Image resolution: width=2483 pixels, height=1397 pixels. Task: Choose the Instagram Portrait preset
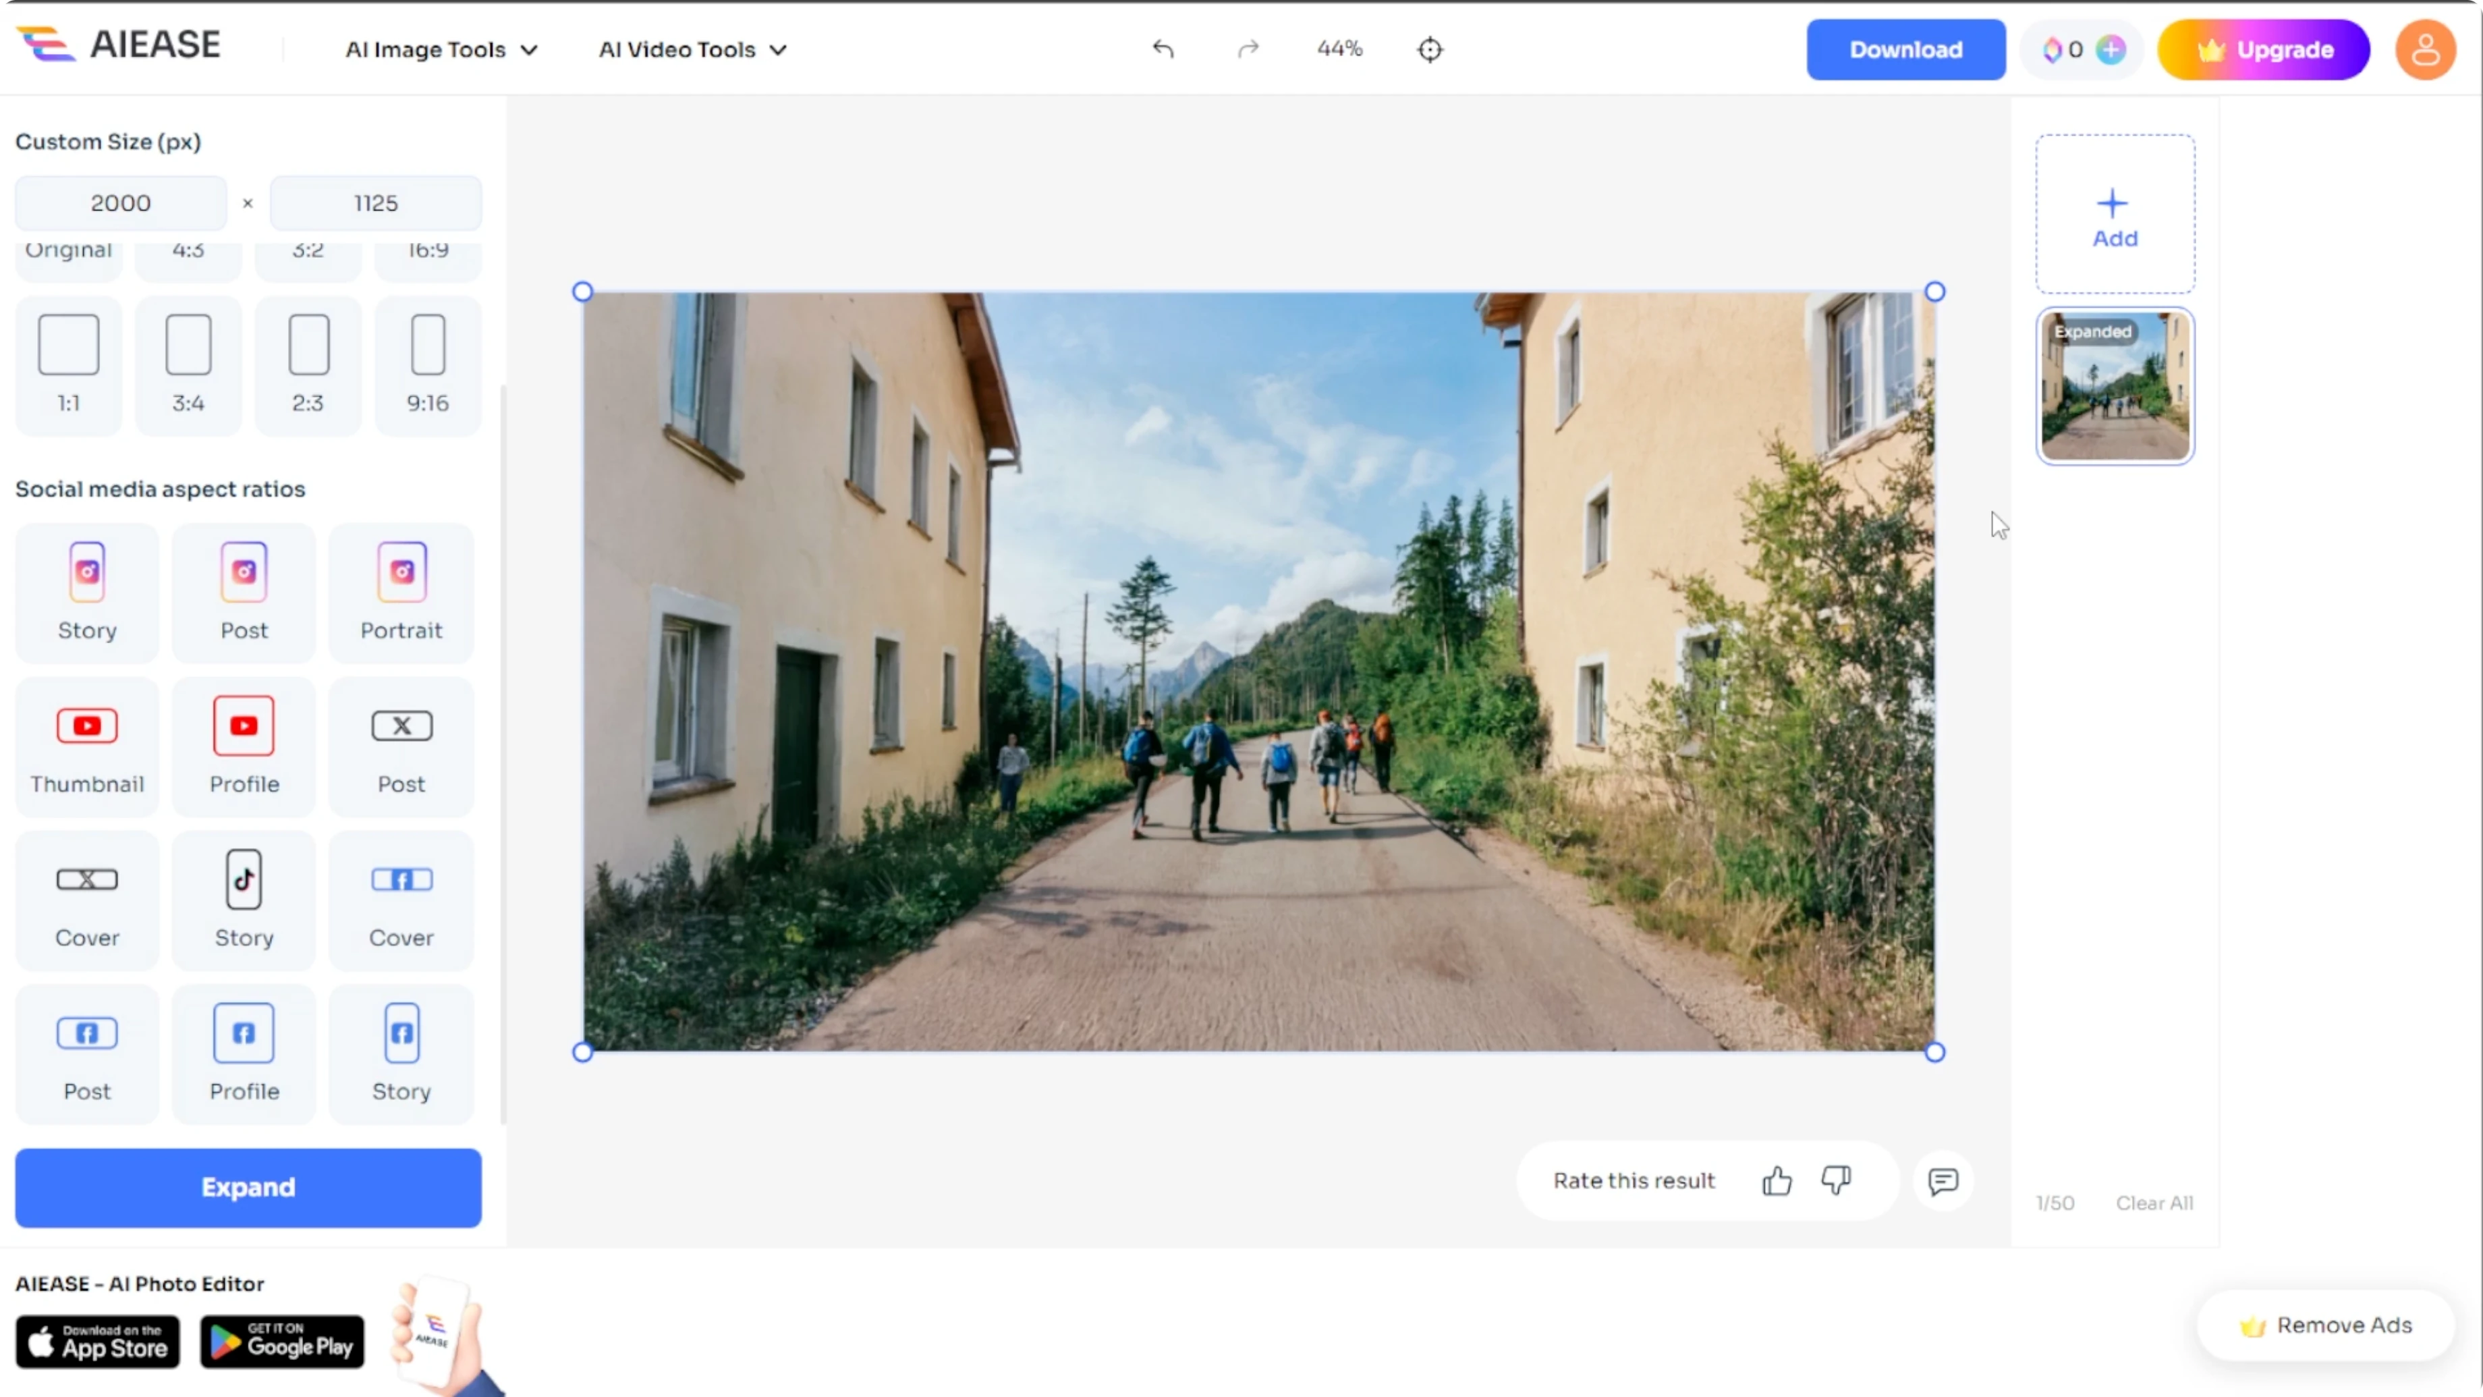(401, 593)
